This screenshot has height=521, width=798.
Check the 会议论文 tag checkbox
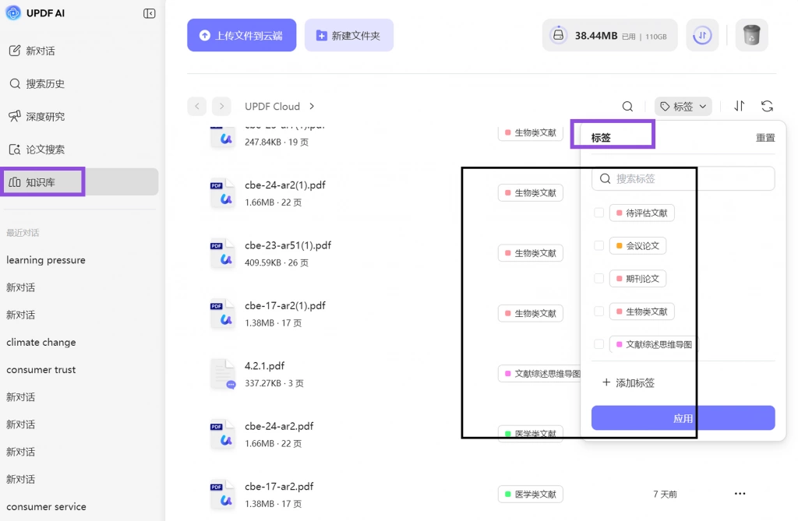tap(599, 246)
